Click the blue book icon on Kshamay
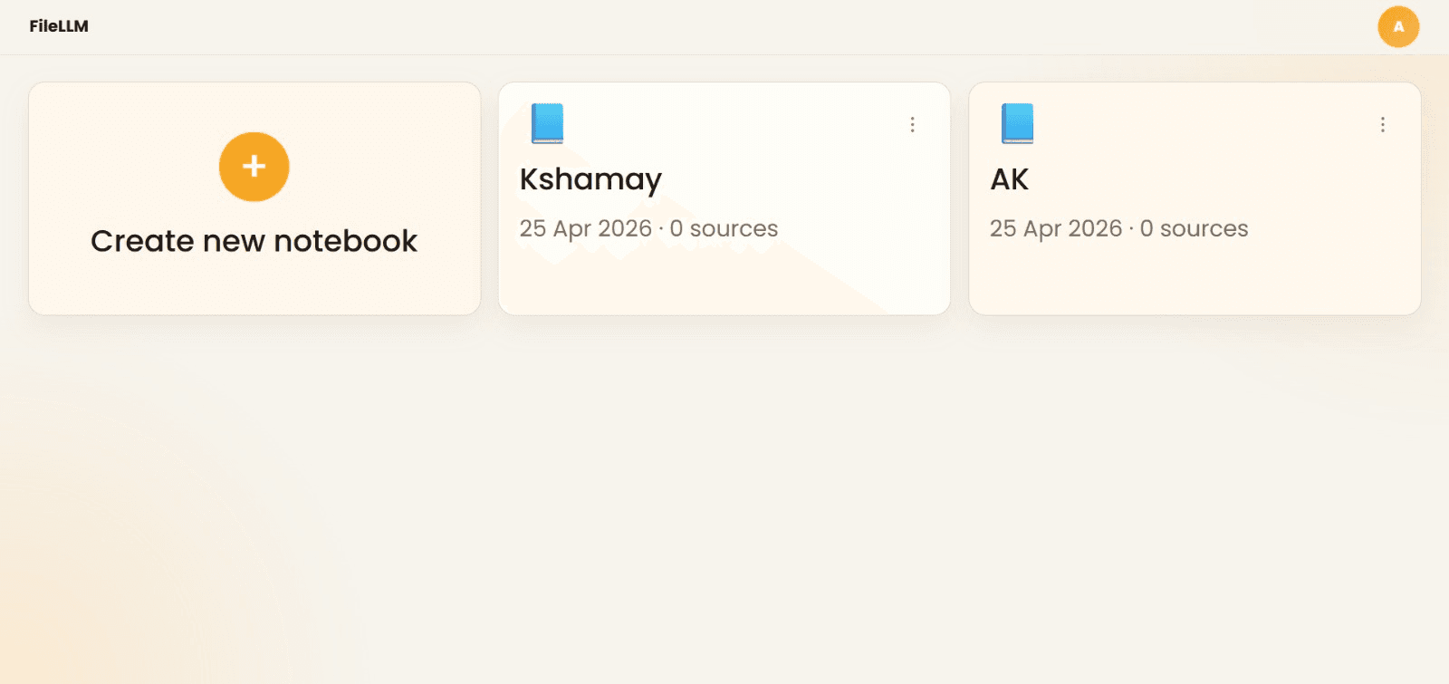1449x684 pixels. tap(547, 123)
